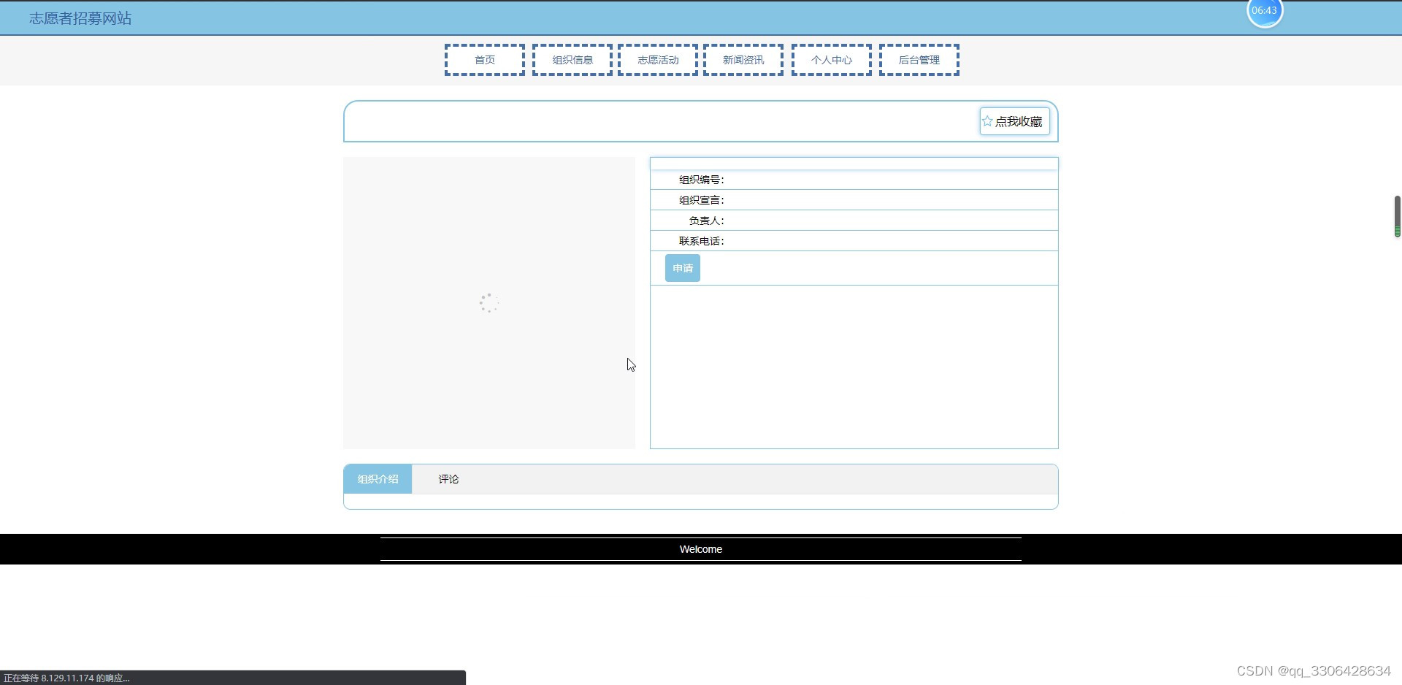Click the browser status message 正在等待 8.129.11.174
Image resolution: width=1402 pixels, height=685 pixels.
[66, 678]
